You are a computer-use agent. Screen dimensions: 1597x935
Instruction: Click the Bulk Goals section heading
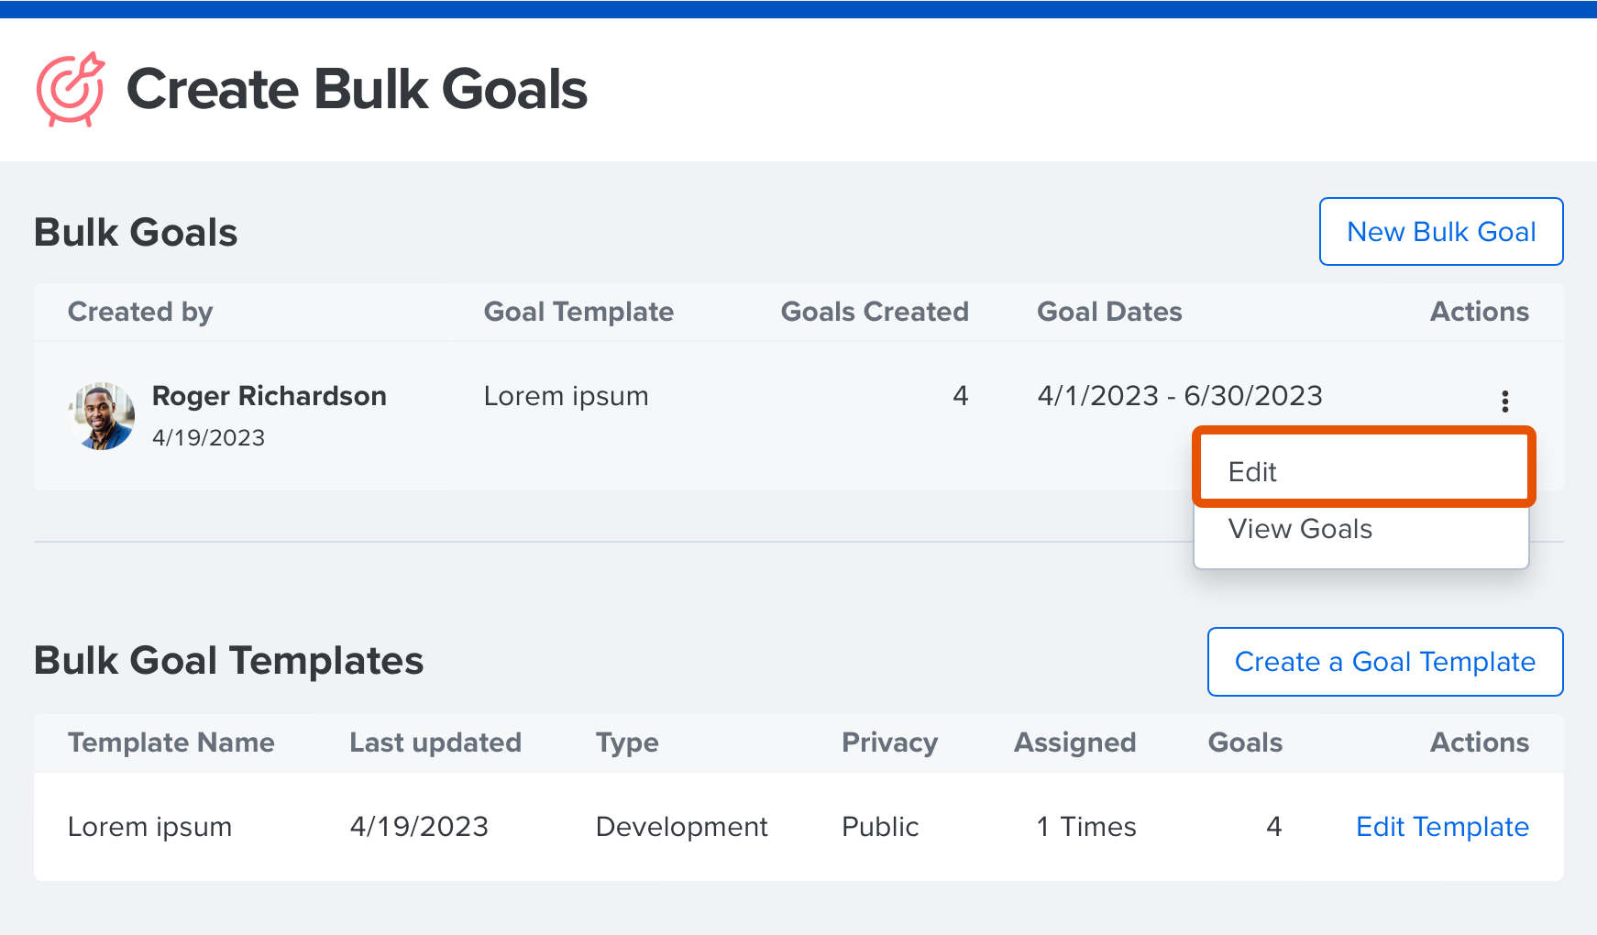pos(135,232)
